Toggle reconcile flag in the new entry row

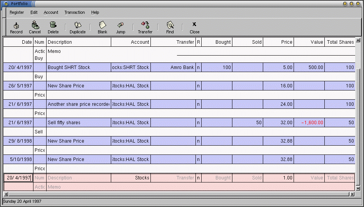(198, 178)
